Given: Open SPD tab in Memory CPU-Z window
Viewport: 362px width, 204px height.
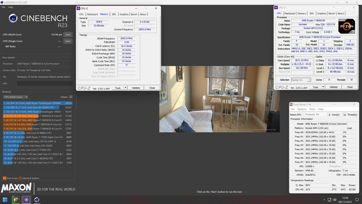Looking at the screenshot, I should 114,14.
